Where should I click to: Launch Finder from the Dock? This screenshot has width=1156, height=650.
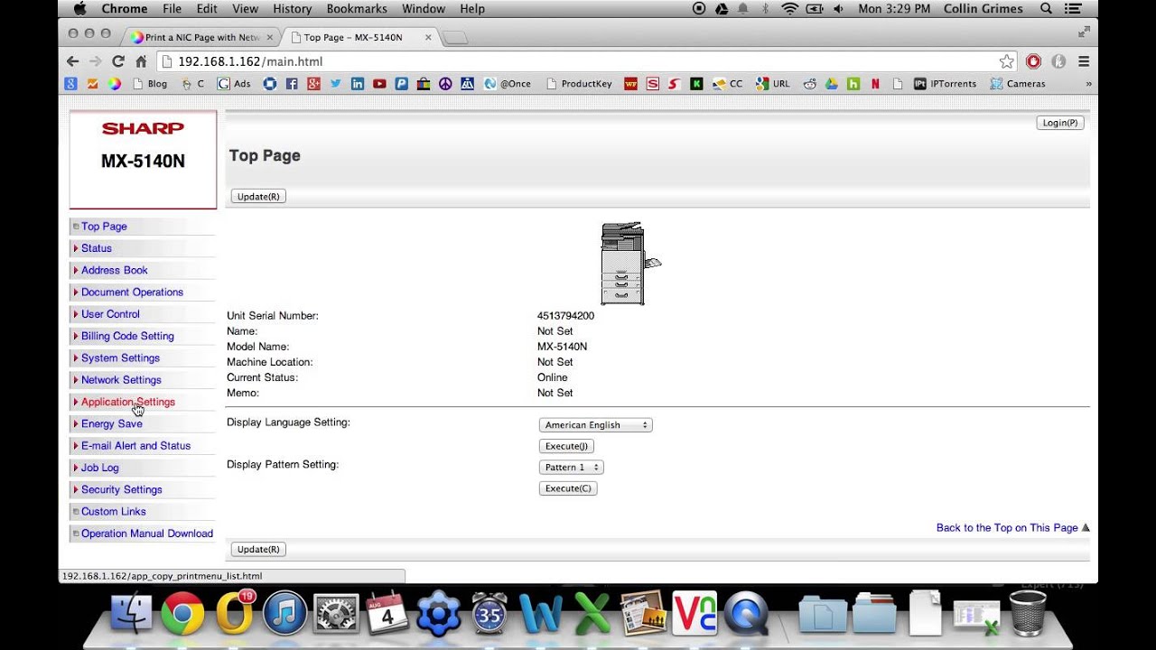pos(132,616)
